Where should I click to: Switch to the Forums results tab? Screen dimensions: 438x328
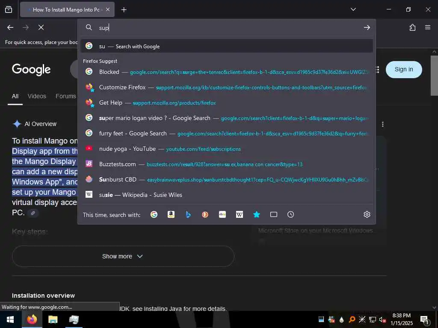[x=65, y=96]
